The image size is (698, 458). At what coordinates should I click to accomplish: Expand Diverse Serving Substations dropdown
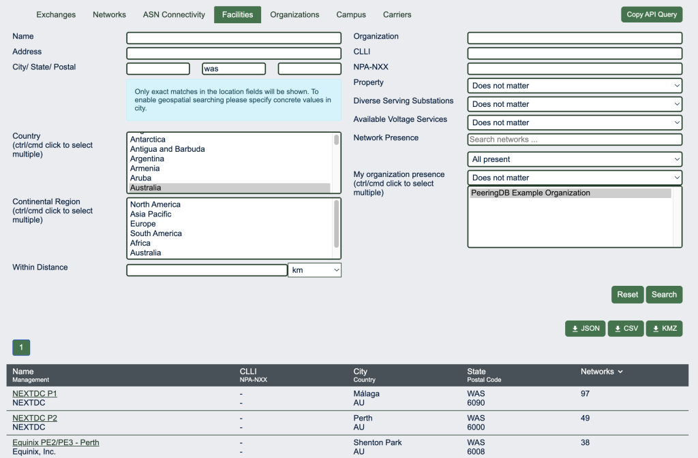pos(575,104)
